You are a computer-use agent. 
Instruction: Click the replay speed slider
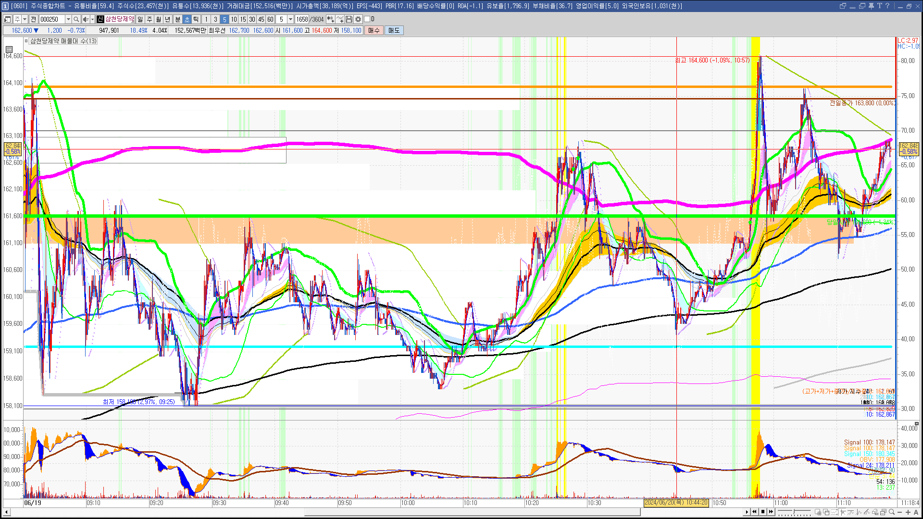794,511
